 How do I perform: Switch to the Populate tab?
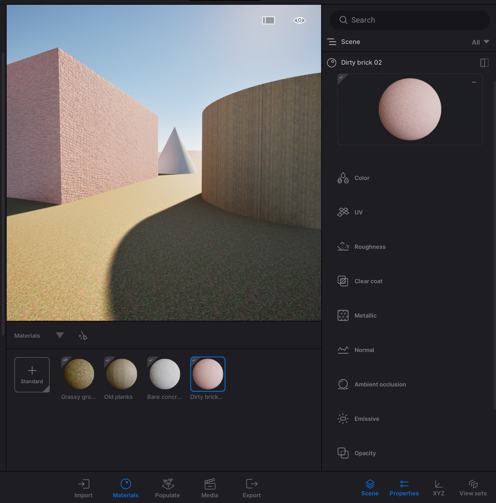167,488
